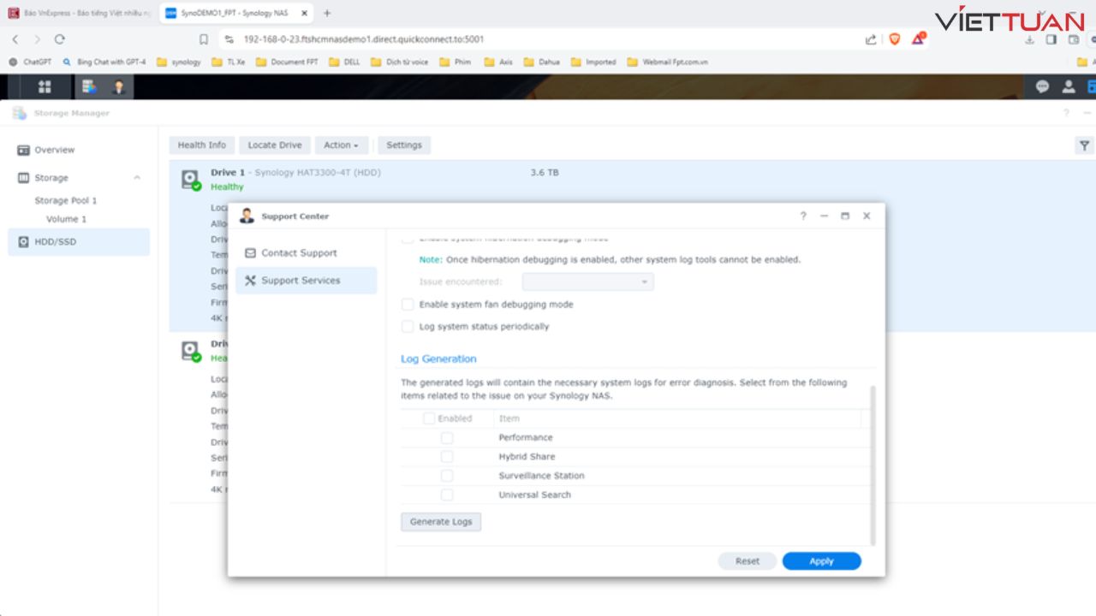Open the notifications chat bubble icon
Screen dimensions: 1096x616
tap(1042, 86)
